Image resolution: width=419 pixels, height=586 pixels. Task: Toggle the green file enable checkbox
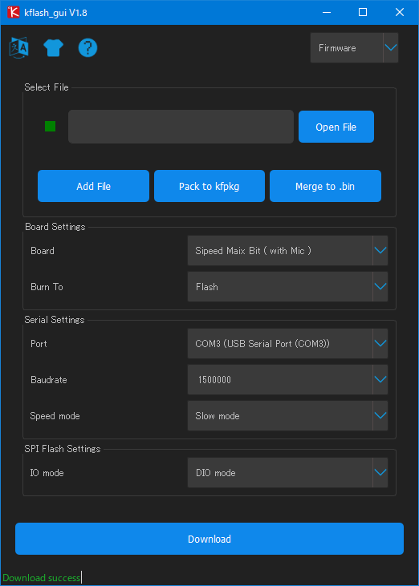point(50,127)
